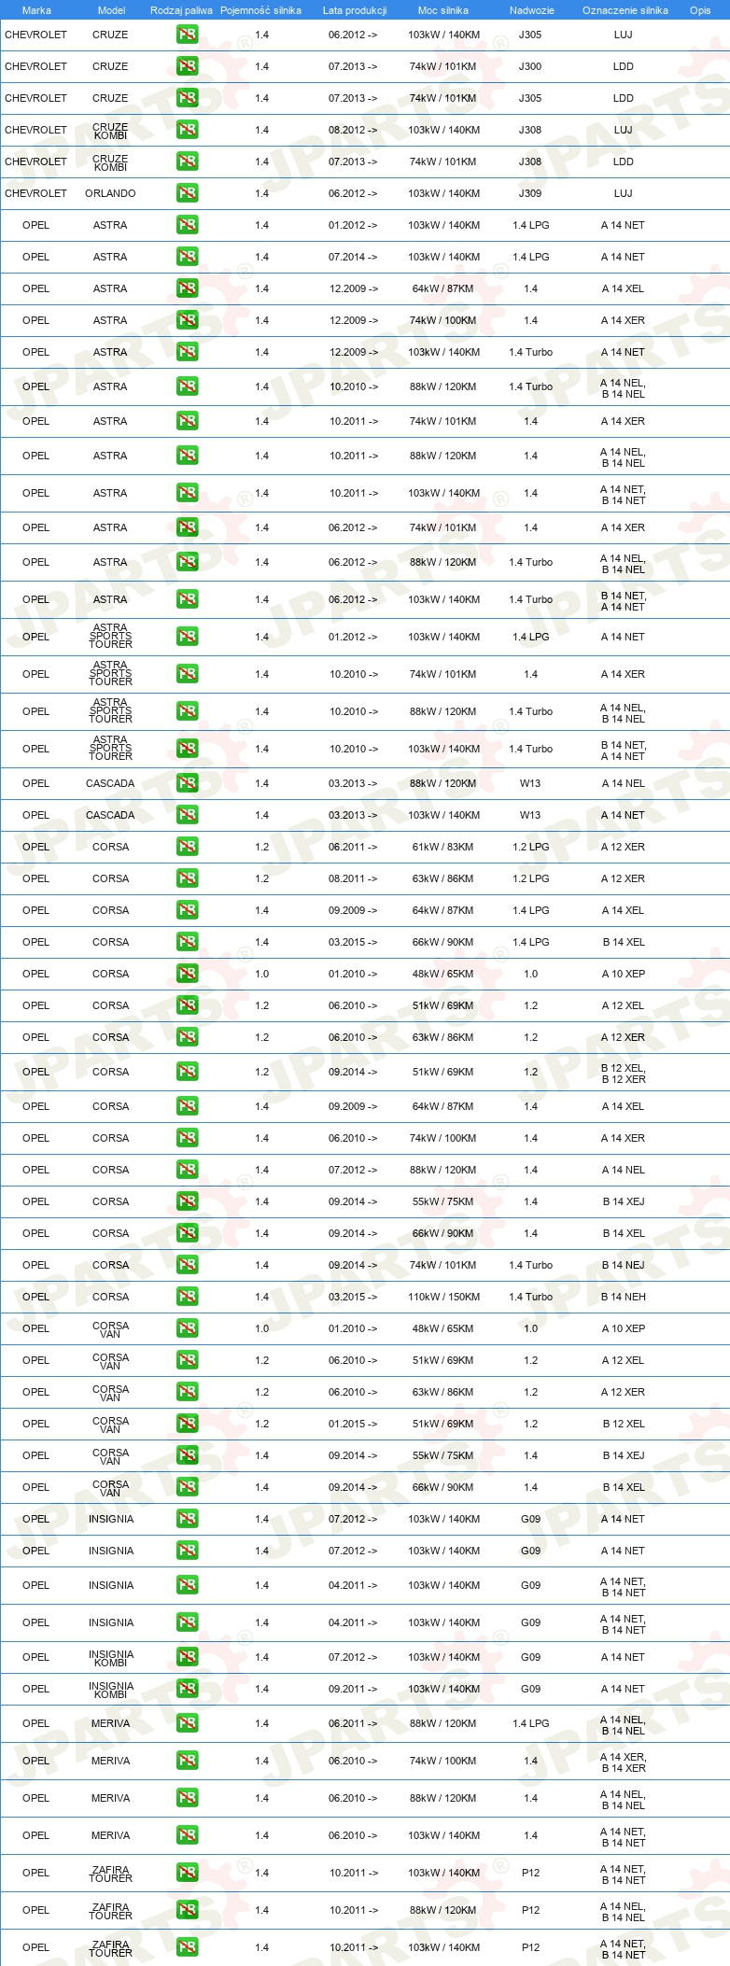Click 63kW / 86KM power in Corsa Van row
The width and height of the screenshot is (730, 1966).
tap(443, 1392)
